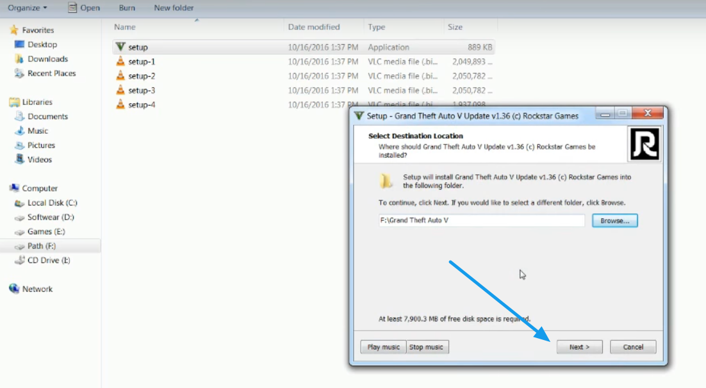This screenshot has width=706, height=388.
Task: Click the Desktop icon in sidebar
Action: [19, 44]
